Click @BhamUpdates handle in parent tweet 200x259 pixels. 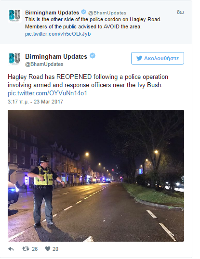pos(107,13)
